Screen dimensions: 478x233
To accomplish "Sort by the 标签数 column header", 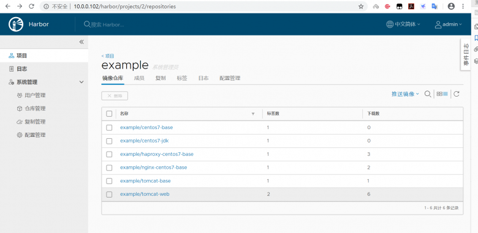I will 273,114.
